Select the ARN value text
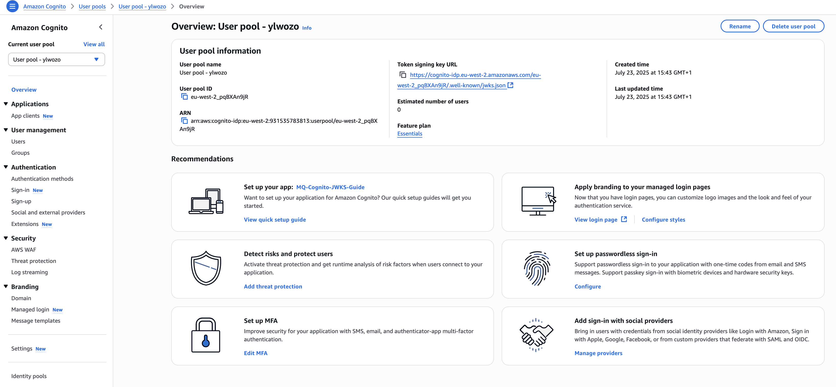 pyautogui.click(x=278, y=125)
